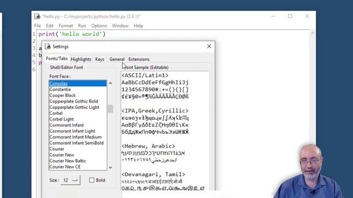Viewport: 353px width, 198px height.
Task: Select Cormorant Infant font face
Action: (78, 125)
